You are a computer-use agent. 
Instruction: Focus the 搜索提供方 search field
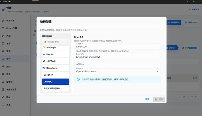pyautogui.click(x=56, y=42)
